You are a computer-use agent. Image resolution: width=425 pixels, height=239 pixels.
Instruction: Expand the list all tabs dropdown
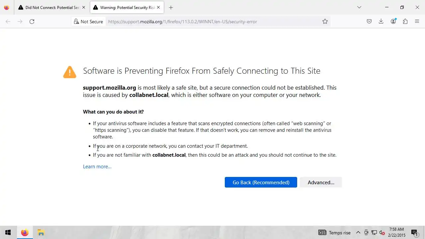(359, 7)
